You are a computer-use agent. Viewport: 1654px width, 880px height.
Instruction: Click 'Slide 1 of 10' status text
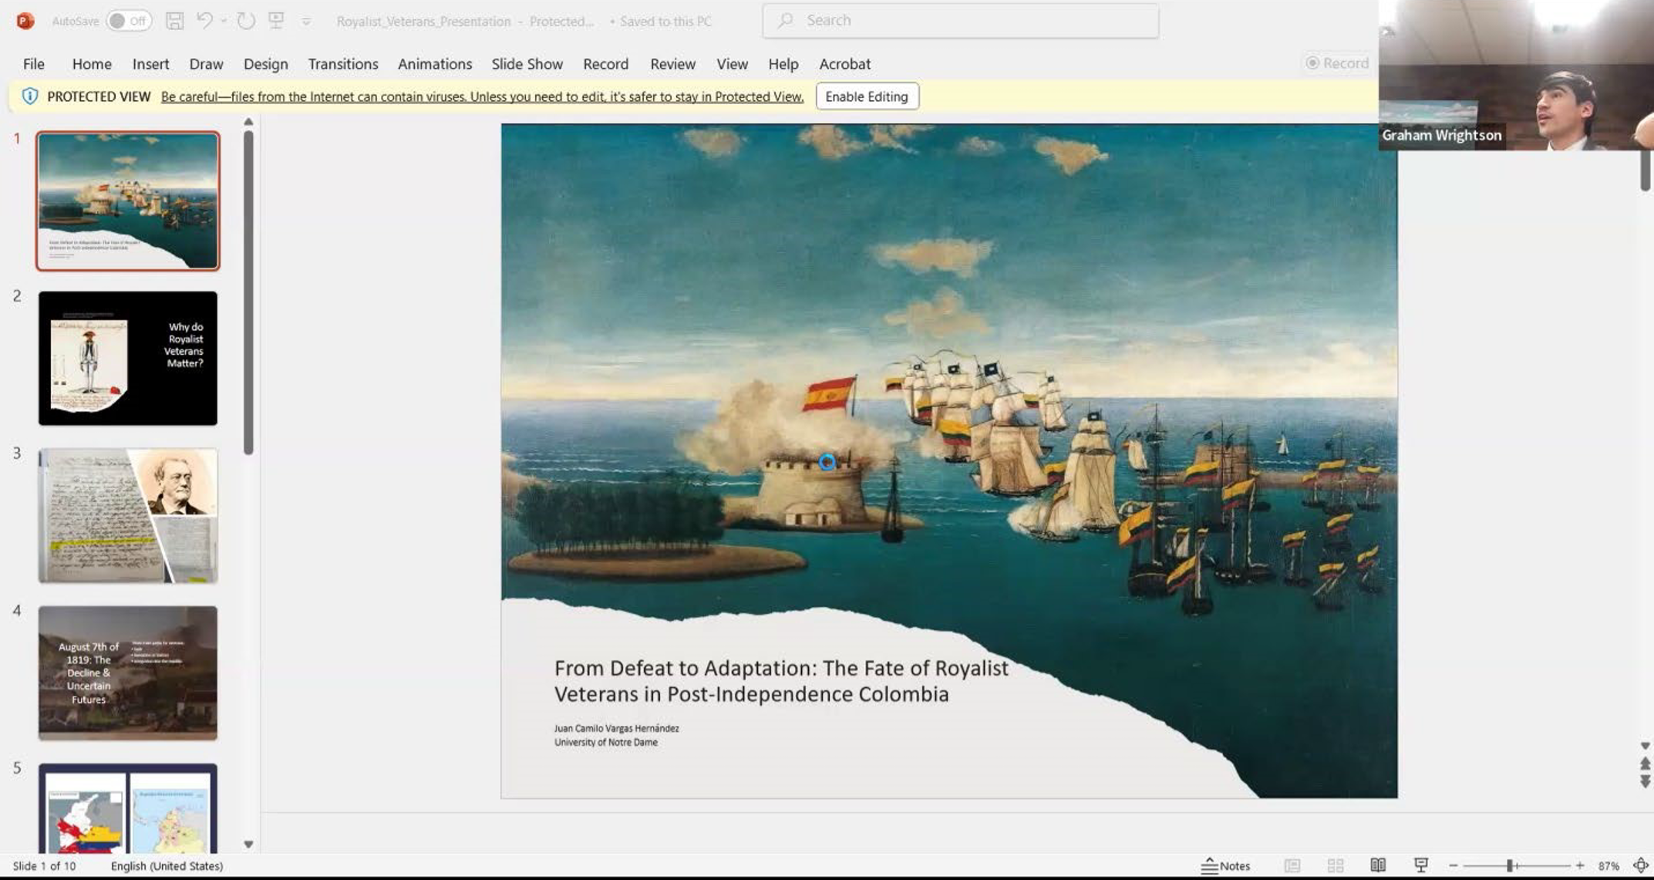point(44,866)
